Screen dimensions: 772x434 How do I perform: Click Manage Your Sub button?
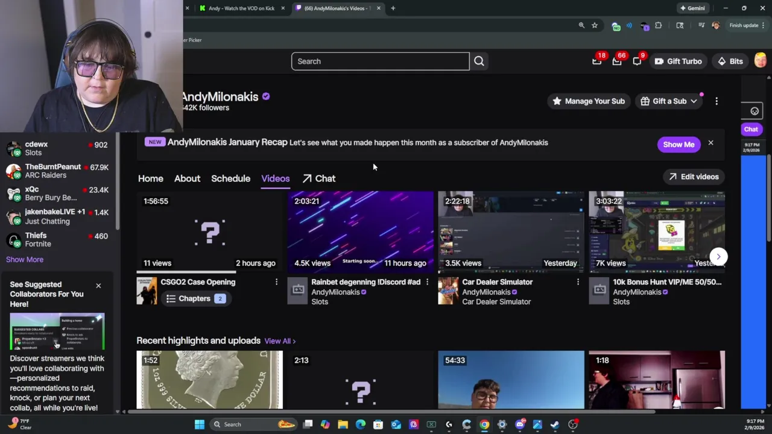point(588,101)
